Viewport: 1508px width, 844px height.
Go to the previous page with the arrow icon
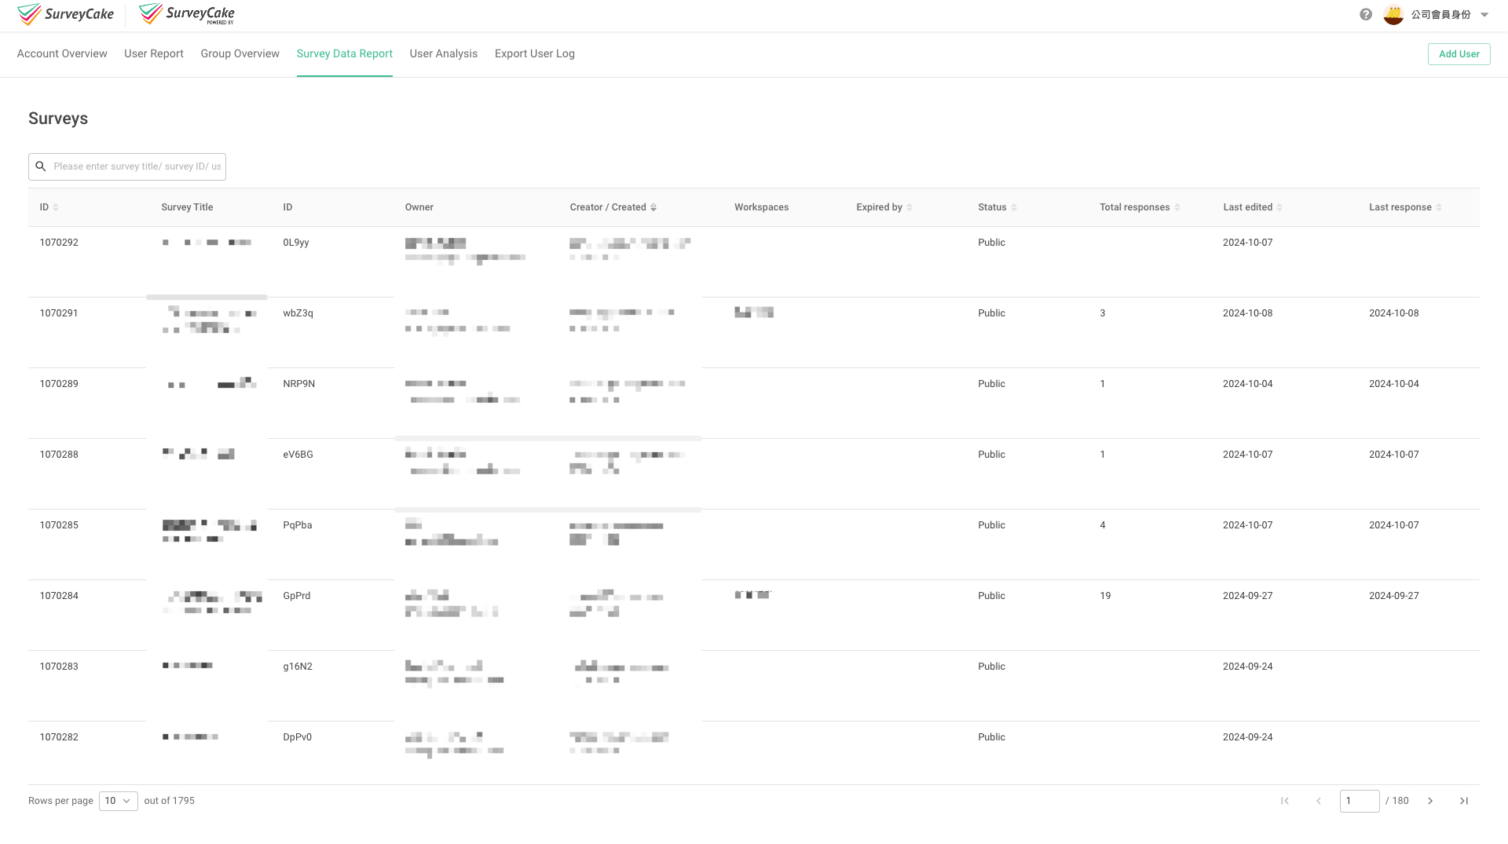(1318, 801)
